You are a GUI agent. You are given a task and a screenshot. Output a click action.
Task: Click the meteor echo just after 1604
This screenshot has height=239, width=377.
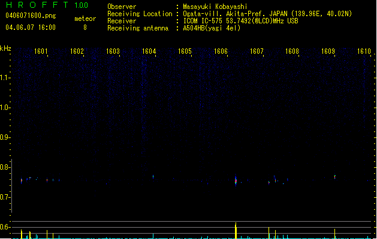[153, 177]
